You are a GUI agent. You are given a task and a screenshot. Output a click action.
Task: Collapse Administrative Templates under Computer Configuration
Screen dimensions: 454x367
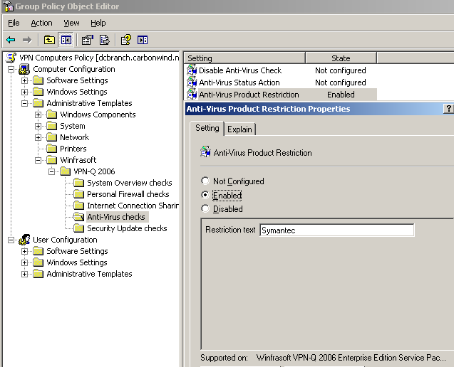[25, 103]
